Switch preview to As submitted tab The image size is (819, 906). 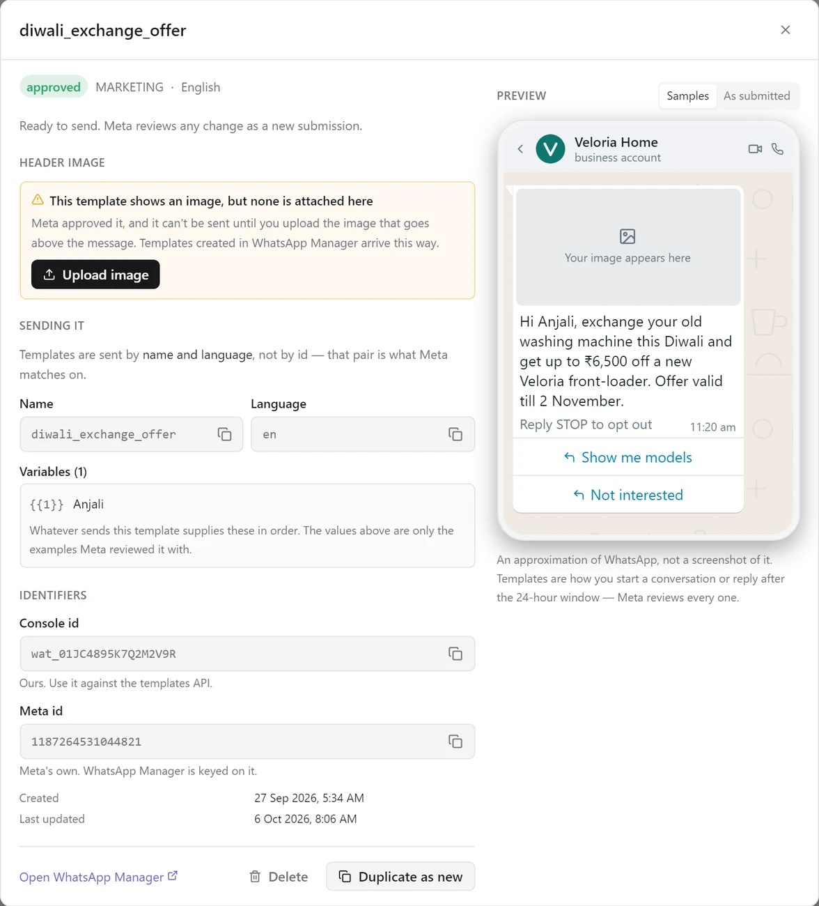click(757, 95)
